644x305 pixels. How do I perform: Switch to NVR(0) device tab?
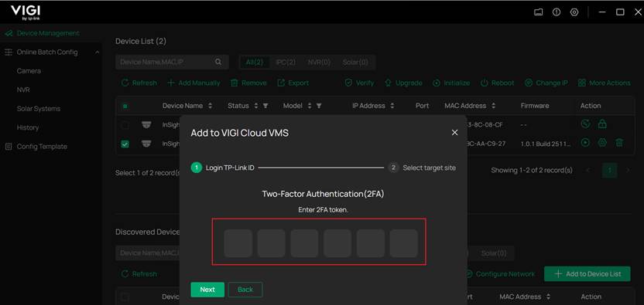click(x=319, y=63)
